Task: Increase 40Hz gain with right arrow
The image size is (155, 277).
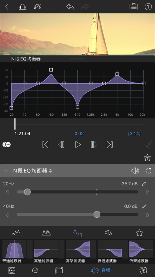Action: point(148,215)
